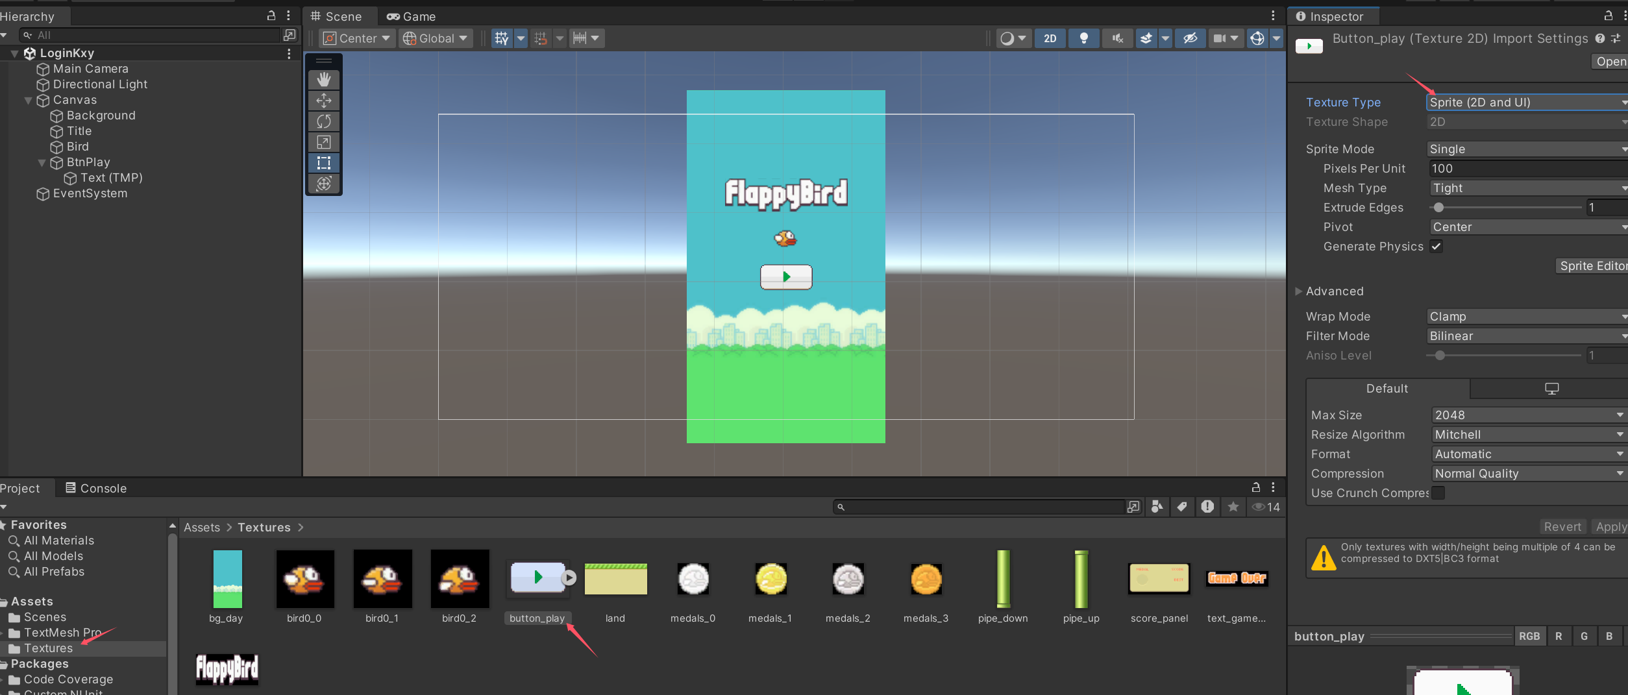Switch to the Game tab
The image size is (1628, 695).
411,16
